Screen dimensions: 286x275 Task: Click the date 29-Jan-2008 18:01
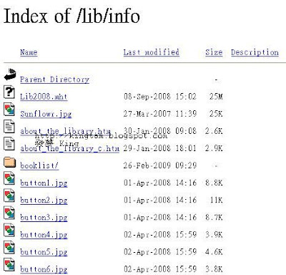coord(160,148)
